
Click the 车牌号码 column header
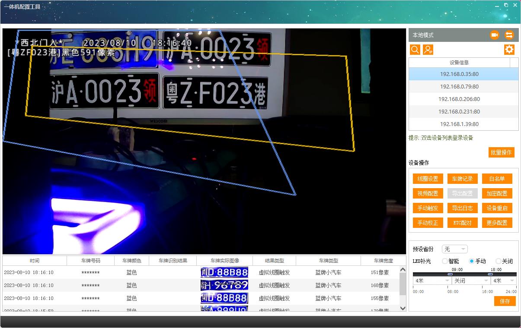90,261
